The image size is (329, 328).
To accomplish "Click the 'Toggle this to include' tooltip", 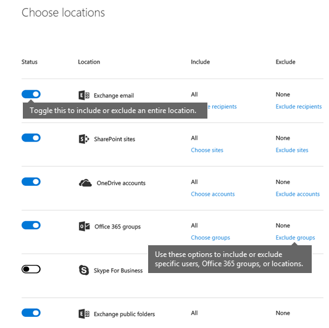I will tap(115, 111).
